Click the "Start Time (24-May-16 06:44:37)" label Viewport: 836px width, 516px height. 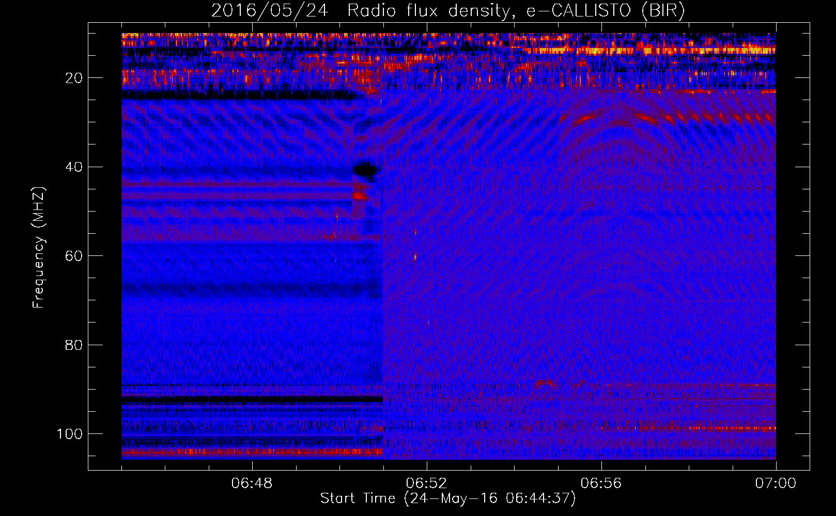click(x=448, y=498)
